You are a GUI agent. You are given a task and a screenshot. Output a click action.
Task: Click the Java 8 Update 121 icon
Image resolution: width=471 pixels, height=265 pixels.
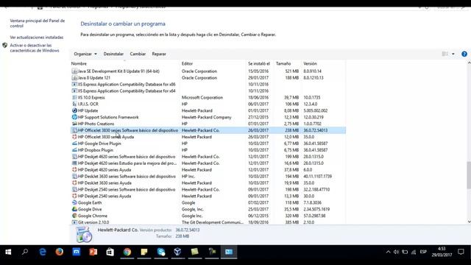(74, 78)
